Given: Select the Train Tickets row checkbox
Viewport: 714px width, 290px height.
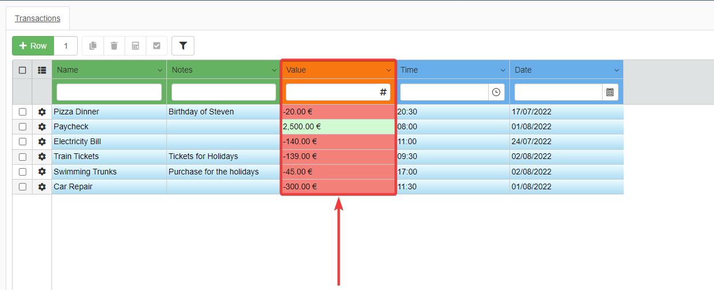Looking at the screenshot, I should point(22,157).
